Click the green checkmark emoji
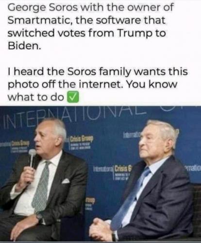 click(x=73, y=97)
